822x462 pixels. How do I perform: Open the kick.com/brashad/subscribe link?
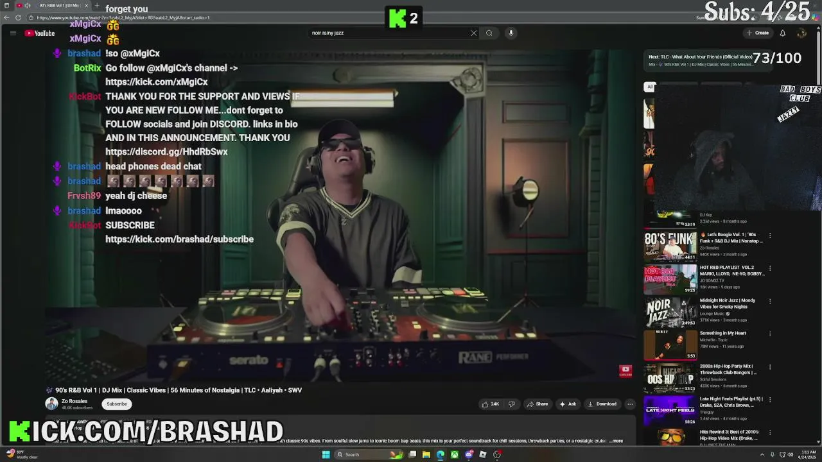coord(179,239)
